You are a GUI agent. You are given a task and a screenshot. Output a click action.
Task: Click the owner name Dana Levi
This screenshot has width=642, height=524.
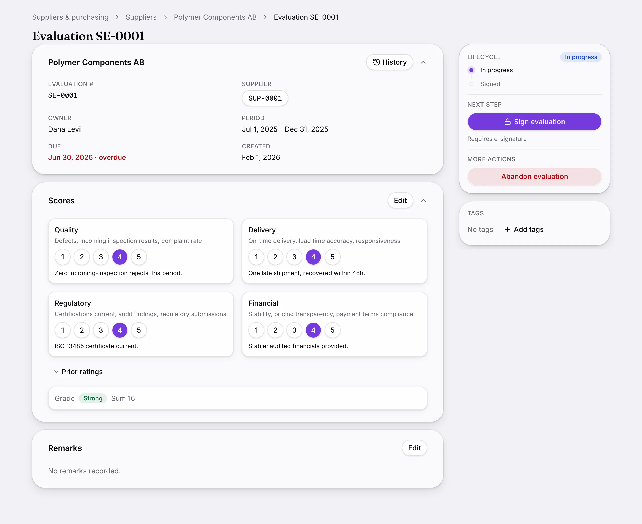click(x=64, y=129)
